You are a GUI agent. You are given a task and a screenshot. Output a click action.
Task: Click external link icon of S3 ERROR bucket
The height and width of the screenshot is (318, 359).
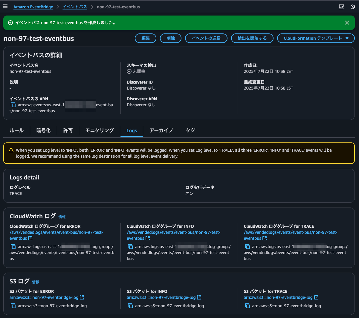coord(82,297)
